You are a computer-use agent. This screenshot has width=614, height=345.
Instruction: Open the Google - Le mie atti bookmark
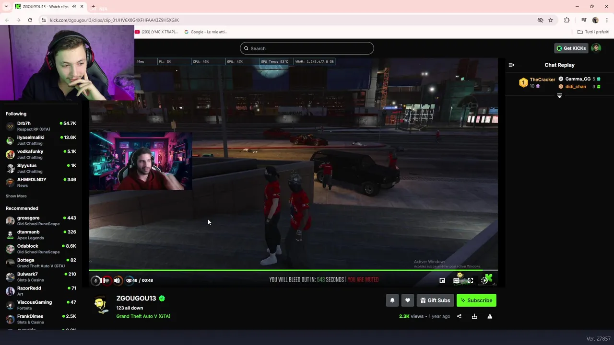[x=206, y=32]
